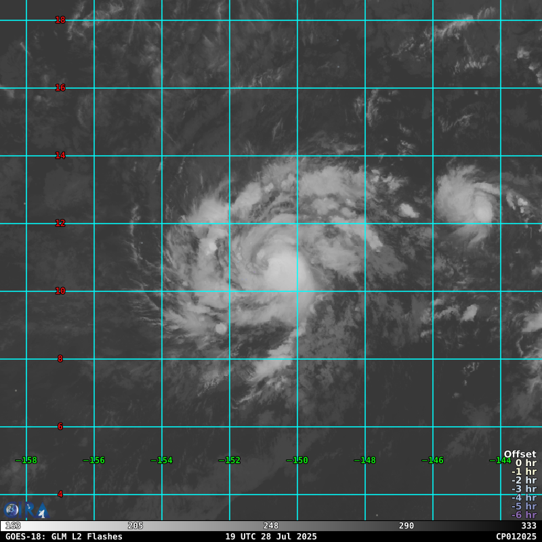Click the CP012025 storm identifier text
The width and height of the screenshot is (542, 542).
(516, 536)
